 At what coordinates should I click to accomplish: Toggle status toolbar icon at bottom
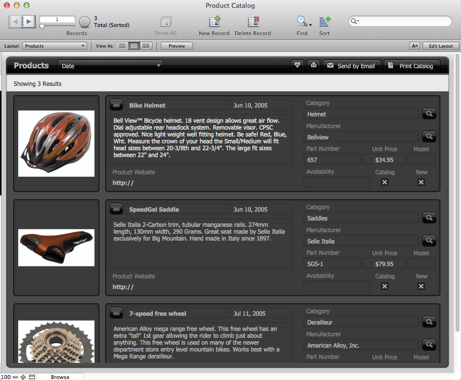(x=32, y=377)
